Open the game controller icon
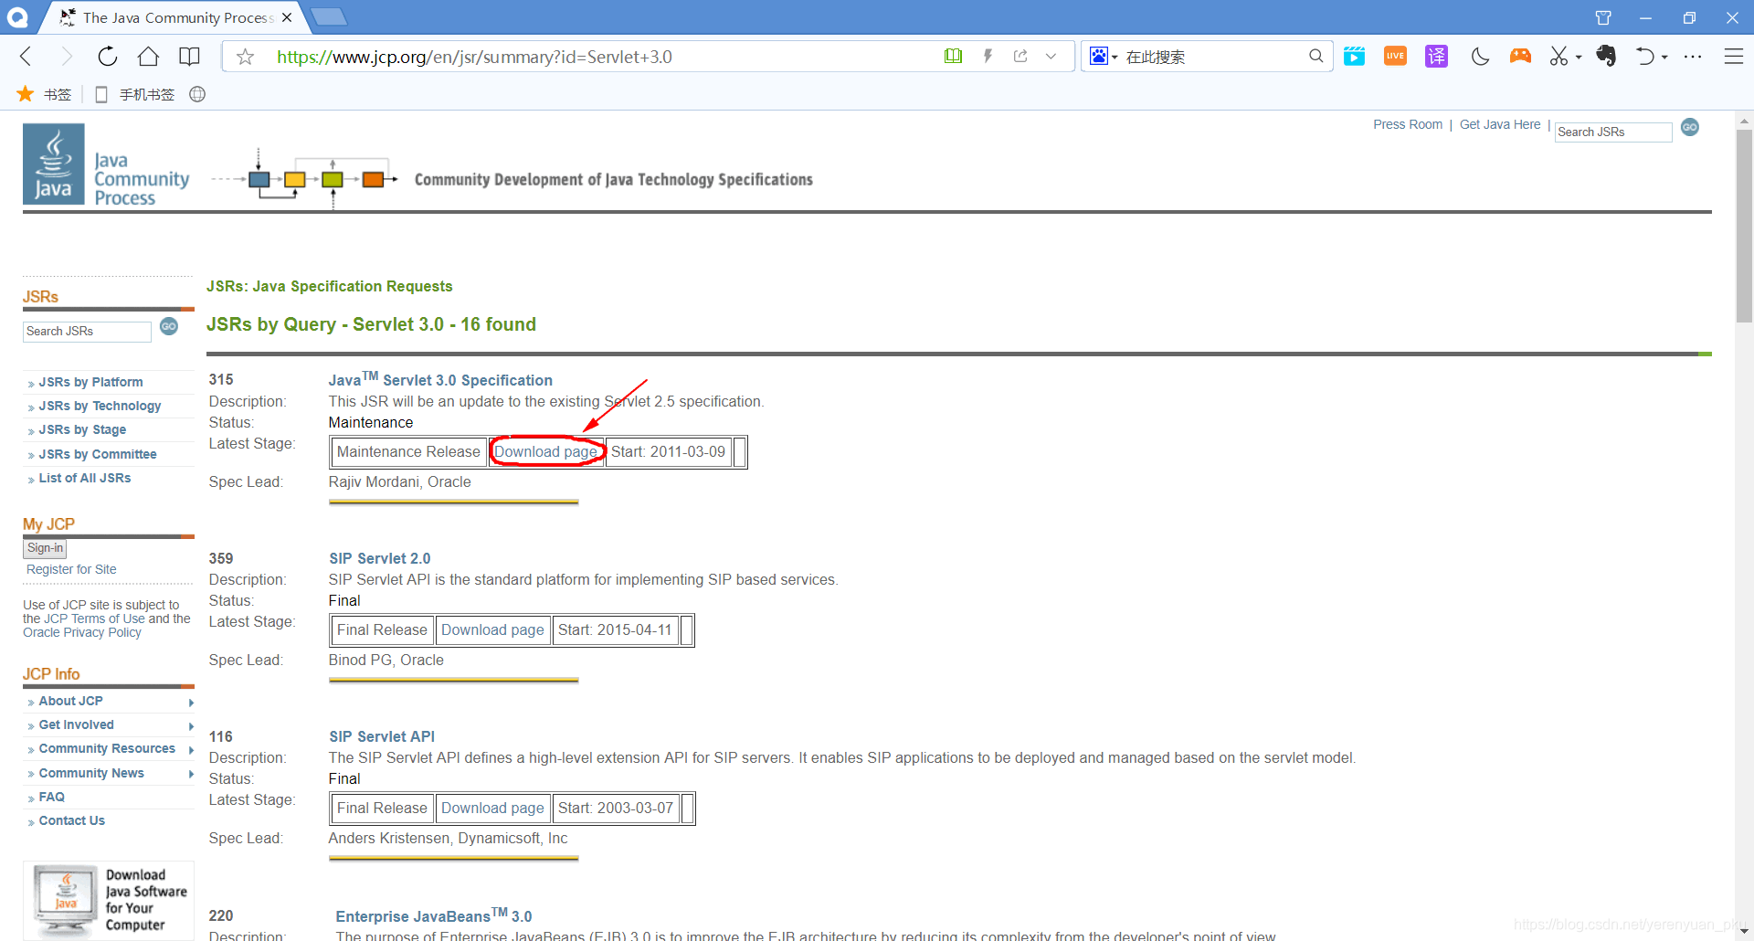The height and width of the screenshot is (941, 1754). click(1520, 57)
